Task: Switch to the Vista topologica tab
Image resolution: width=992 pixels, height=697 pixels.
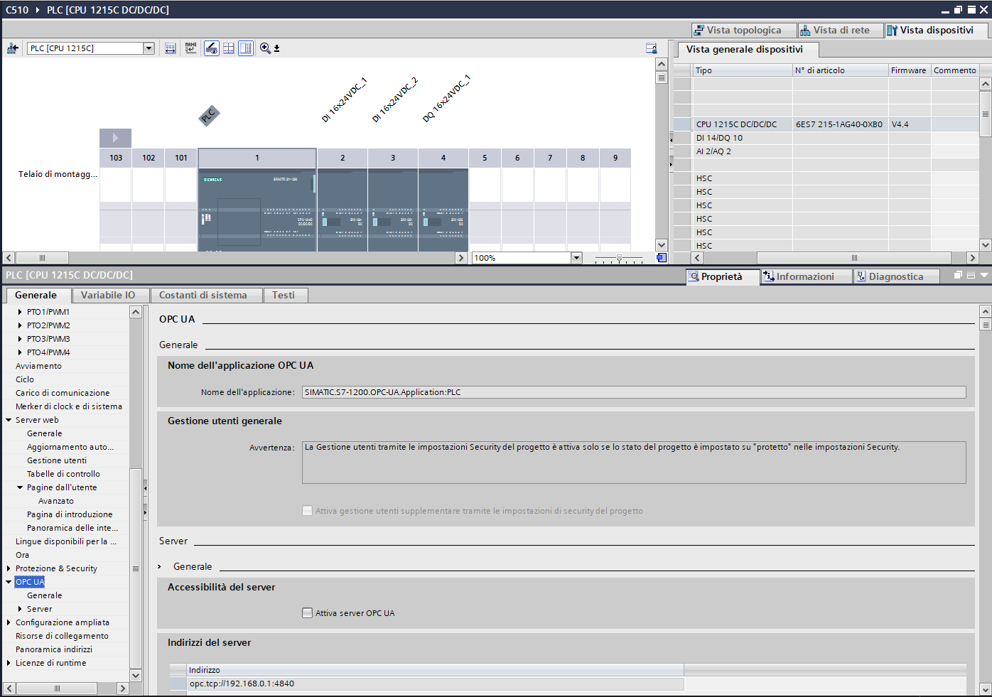Action: (744, 30)
